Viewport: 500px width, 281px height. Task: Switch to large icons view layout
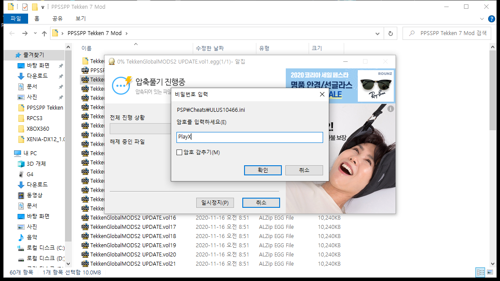[x=490, y=272]
